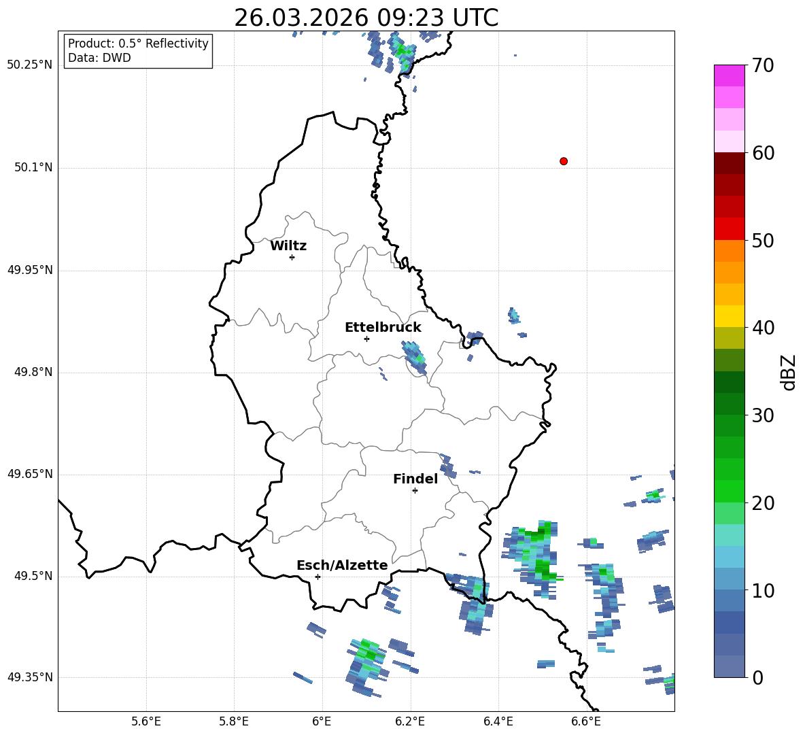Click the 10 colorbar tick label

point(763,590)
